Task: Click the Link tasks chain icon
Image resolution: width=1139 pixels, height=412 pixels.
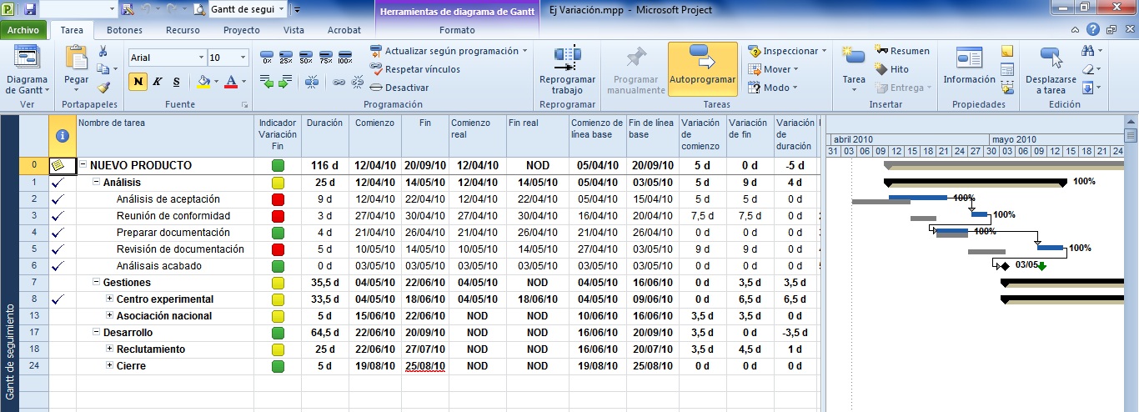Action: [339, 82]
